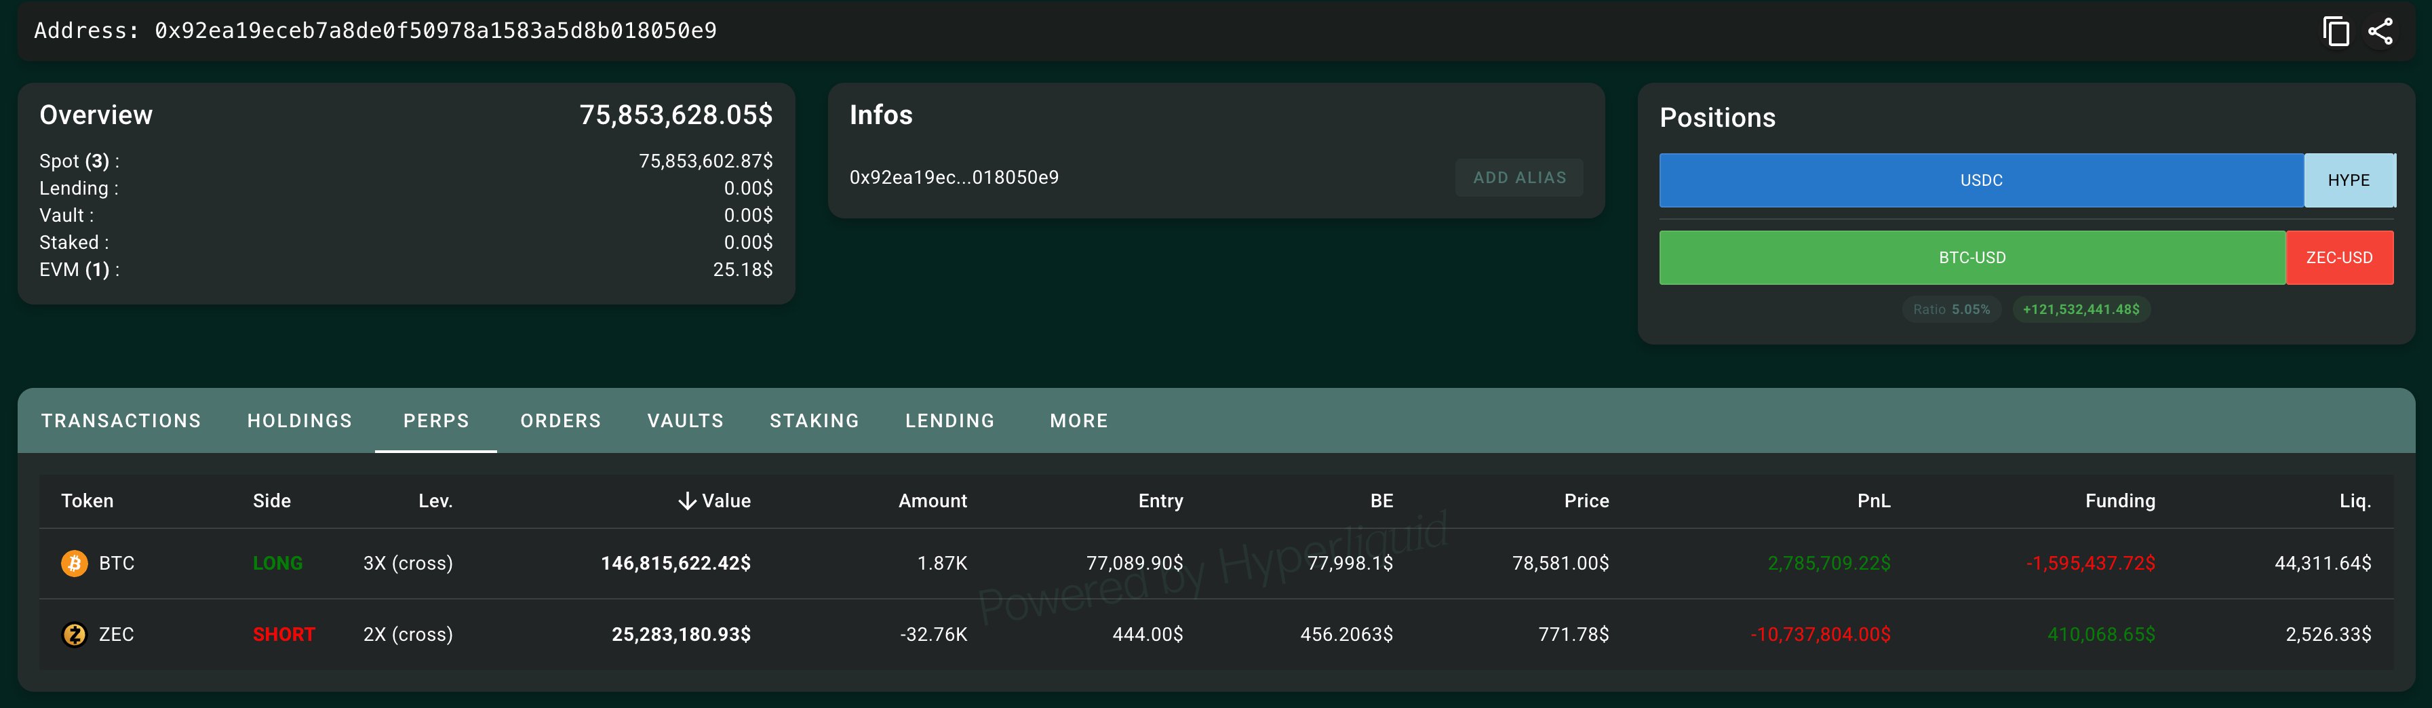This screenshot has width=2432, height=708.
Task: Open the Orders tab
Action: point(561,421)
